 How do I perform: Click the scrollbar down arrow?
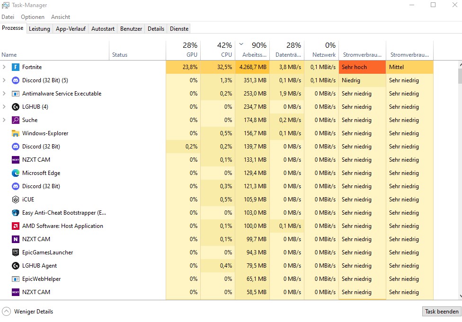pos(460,296)
